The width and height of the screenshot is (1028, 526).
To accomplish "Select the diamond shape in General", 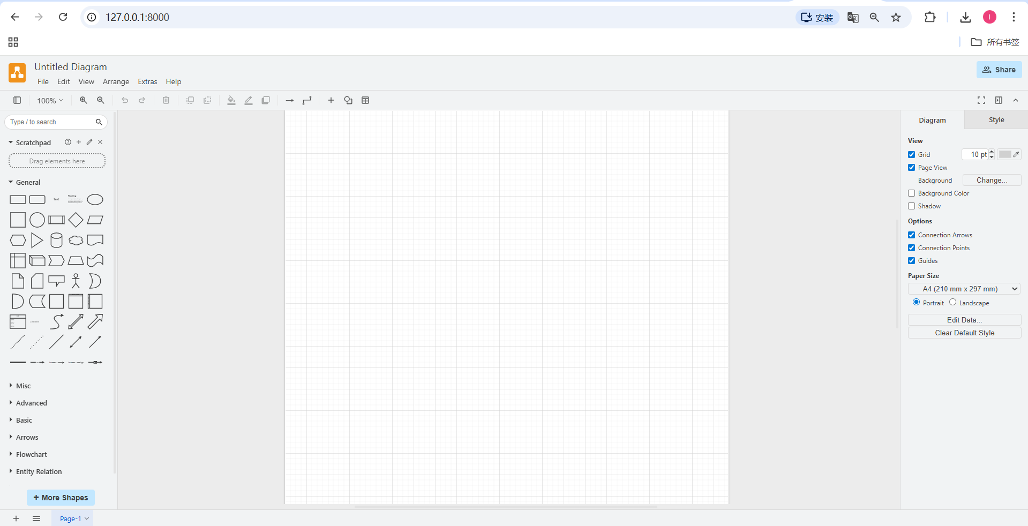I will (76, 220).
